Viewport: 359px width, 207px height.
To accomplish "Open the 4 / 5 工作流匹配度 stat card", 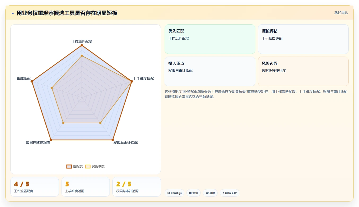I will (x=34, y=187).
